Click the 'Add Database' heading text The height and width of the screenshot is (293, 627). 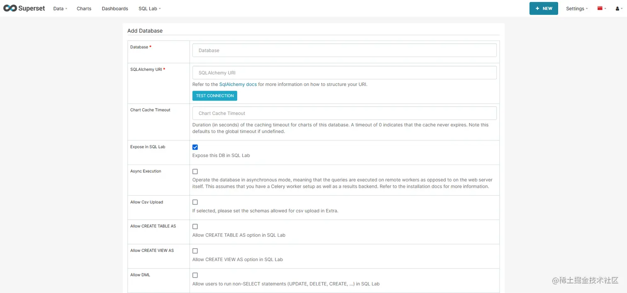click(x=145, y=31)
